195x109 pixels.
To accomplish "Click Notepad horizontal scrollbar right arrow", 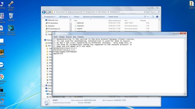I will click(x=183, y=94).
